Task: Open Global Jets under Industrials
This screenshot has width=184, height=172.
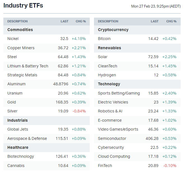Action: tap(18, 129)
